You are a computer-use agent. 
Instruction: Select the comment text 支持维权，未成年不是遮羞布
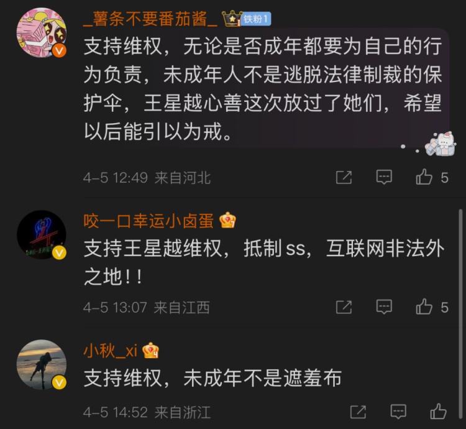click(x=212, y=378)
